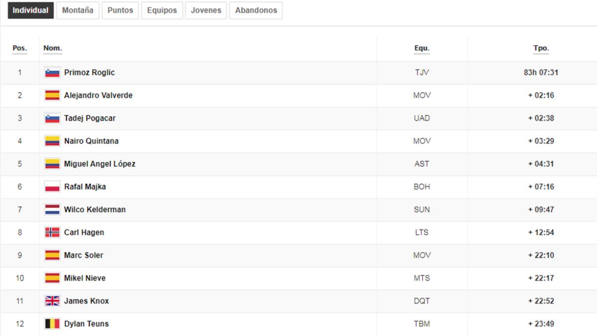Click the Tpo. column header

541,48
